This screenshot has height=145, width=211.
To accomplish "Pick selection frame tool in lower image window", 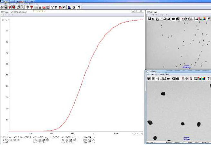I will 157,79.
